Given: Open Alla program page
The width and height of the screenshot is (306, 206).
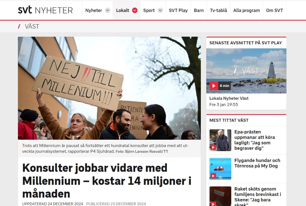Looking at the screenshot, I should pyautogui.click(x=246, y=10).
